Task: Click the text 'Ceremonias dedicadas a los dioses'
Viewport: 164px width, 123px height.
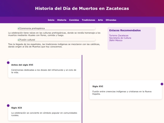Action: (x=44, y=71)
